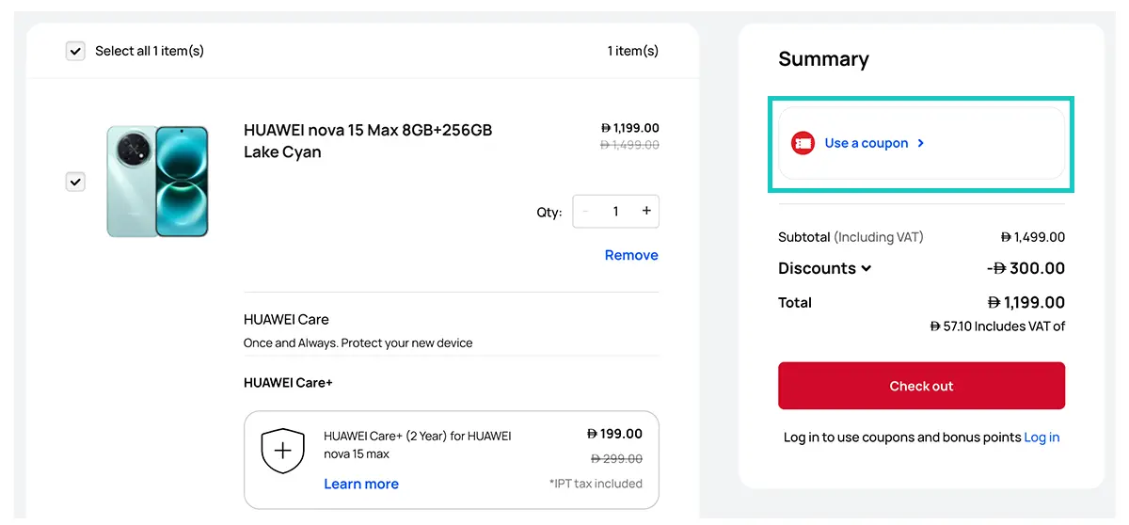Increase quantity with the plus button
The image size is (1129, 525).
point(646,212)
